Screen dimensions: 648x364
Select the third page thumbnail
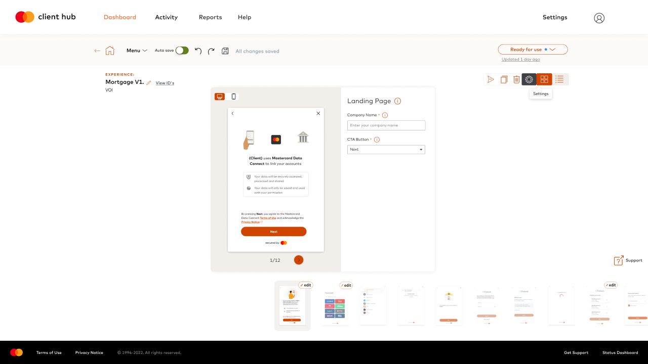pyautogui.click(x=373, y=306)
